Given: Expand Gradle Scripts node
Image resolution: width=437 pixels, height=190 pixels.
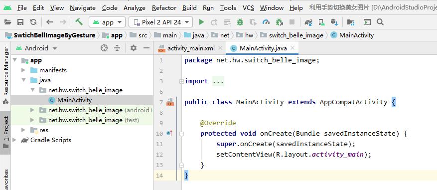Looking at the screenshot, I should point(14,140).
